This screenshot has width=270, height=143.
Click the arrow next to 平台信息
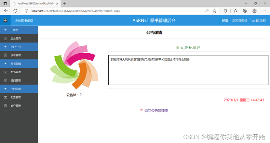6,89
